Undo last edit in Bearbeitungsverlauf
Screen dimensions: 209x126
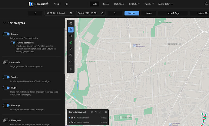coord(96,112)
